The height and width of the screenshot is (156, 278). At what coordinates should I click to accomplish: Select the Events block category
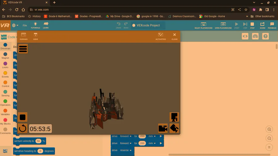pos(5,74)
